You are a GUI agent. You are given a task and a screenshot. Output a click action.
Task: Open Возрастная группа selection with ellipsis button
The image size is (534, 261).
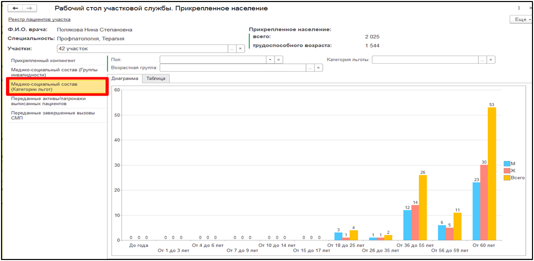pos(310,67)
